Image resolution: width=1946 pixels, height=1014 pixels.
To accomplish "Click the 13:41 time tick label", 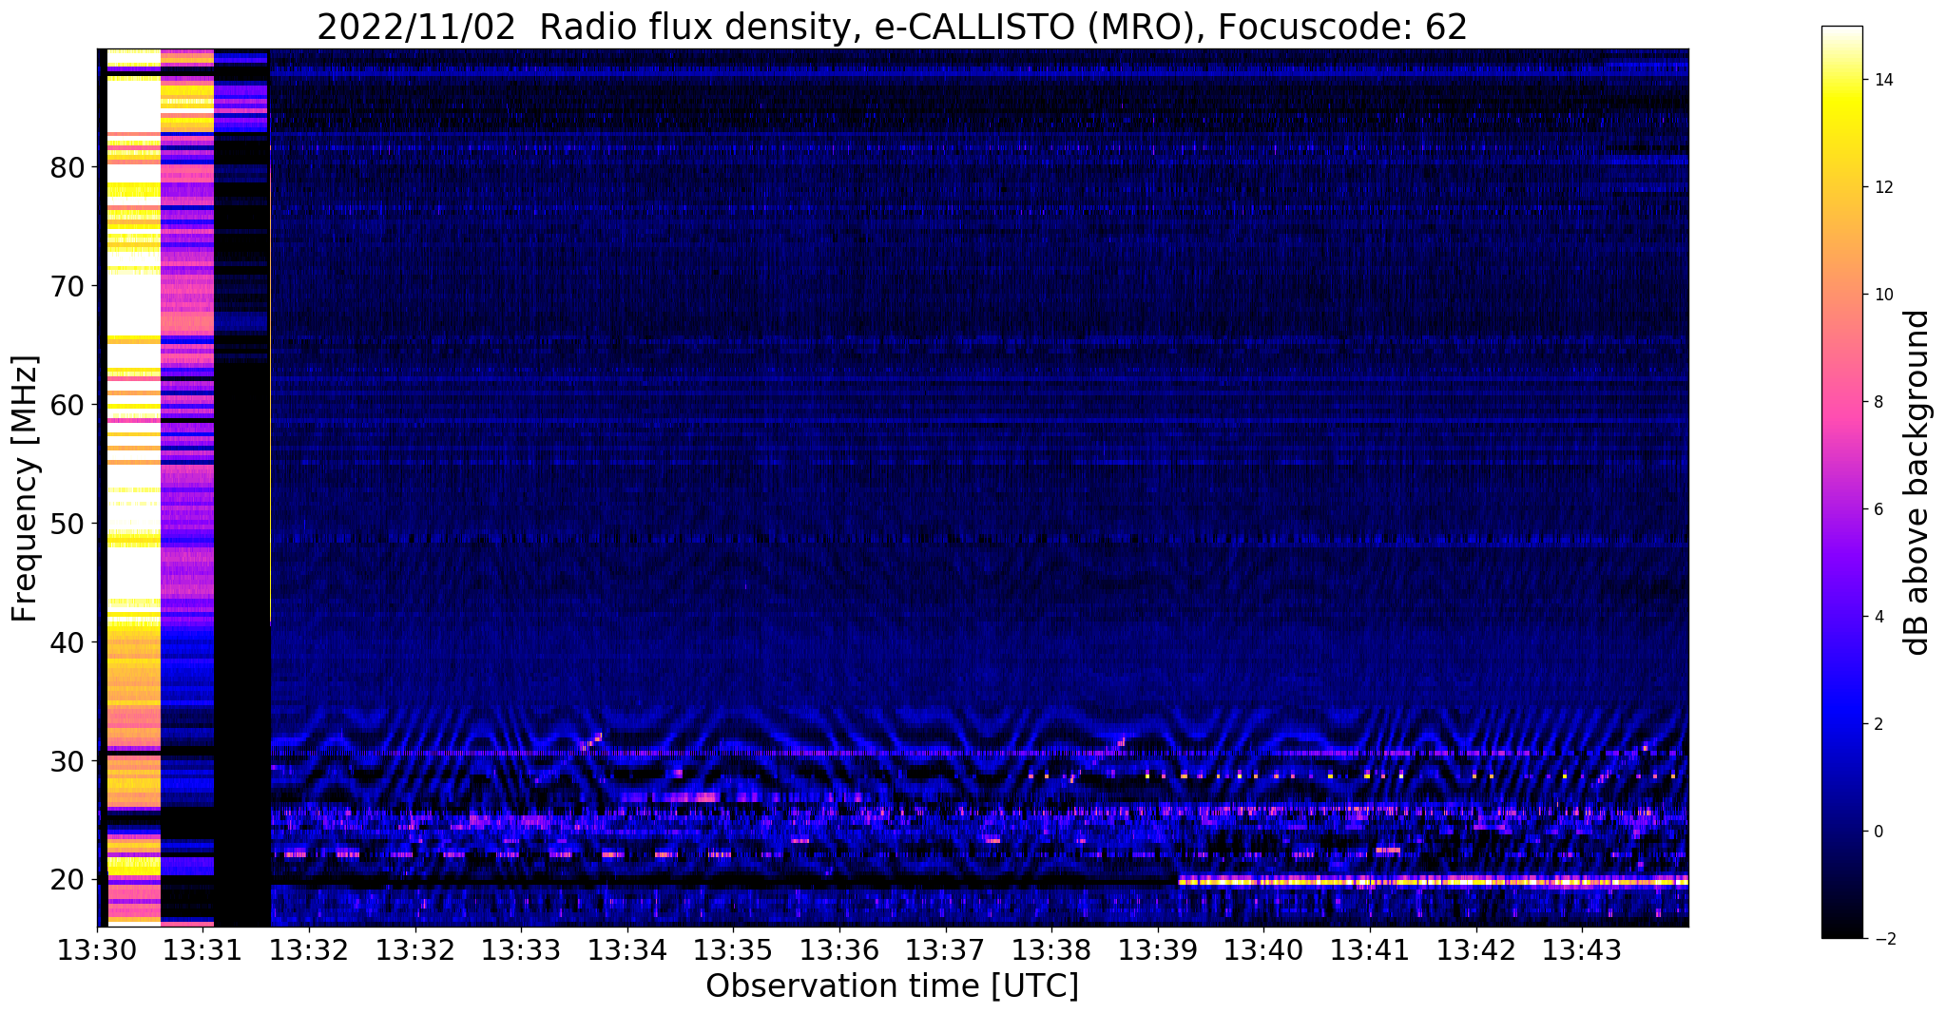I will tap(1370, 950).
